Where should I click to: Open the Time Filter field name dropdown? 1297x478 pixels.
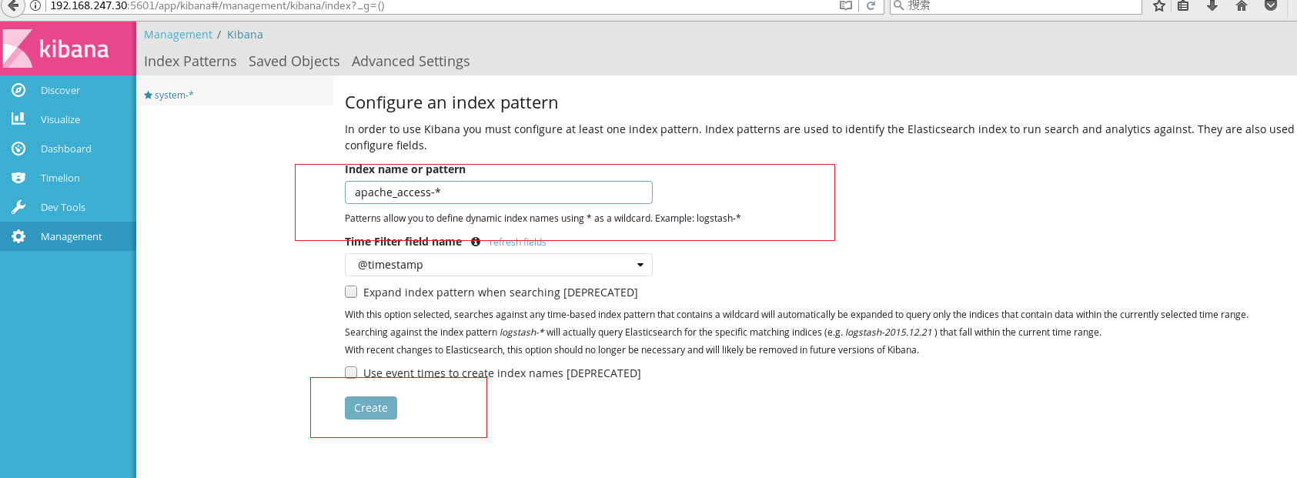(x=498, y=265)
